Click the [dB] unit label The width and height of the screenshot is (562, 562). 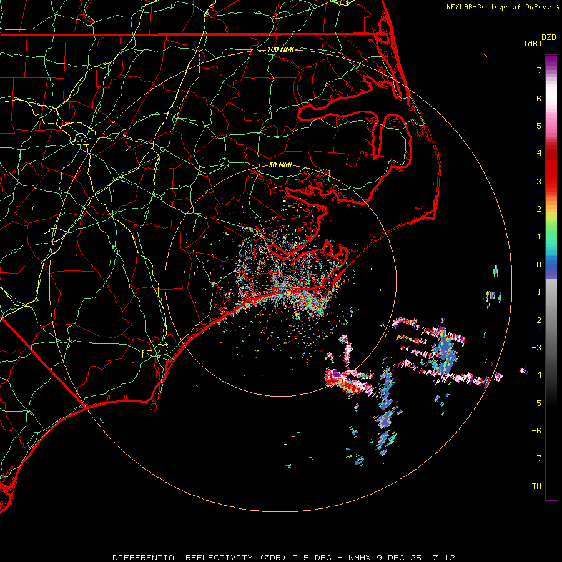tap(533, 43)
